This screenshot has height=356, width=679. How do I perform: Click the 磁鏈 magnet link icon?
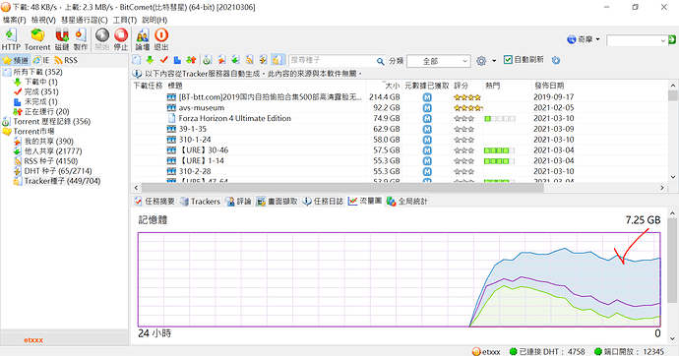tap(62, 35)
